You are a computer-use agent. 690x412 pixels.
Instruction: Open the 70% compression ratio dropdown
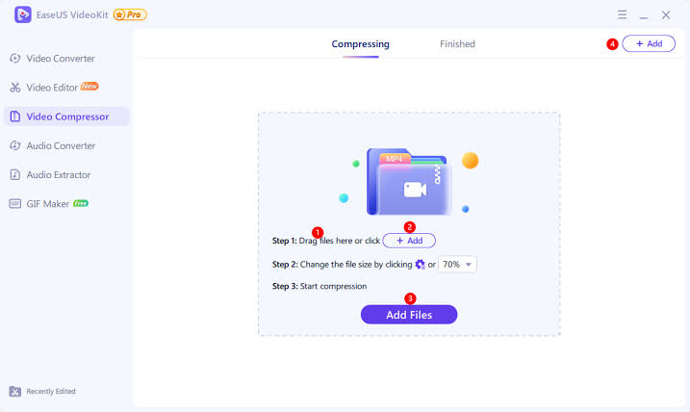tap(457, 264)
